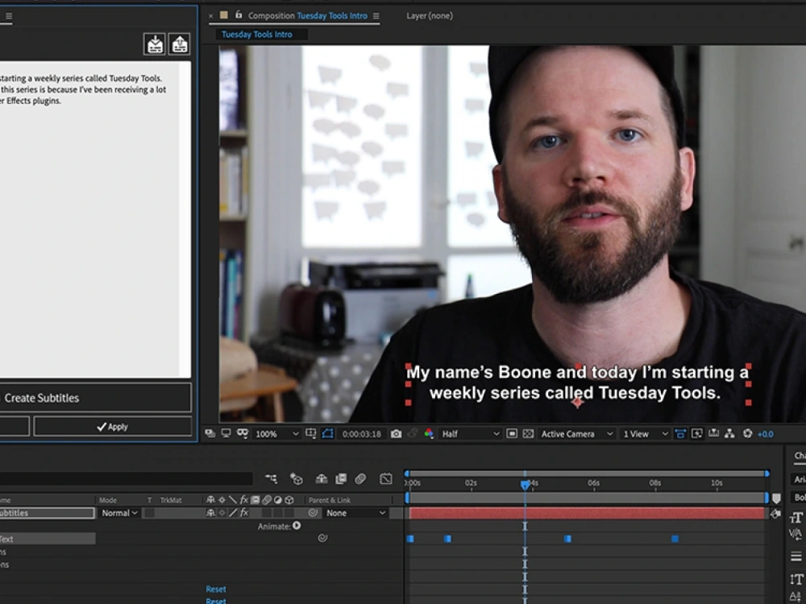806x604 pixels.
Task: Open the Half resolution dropdown
Action: 470,434
